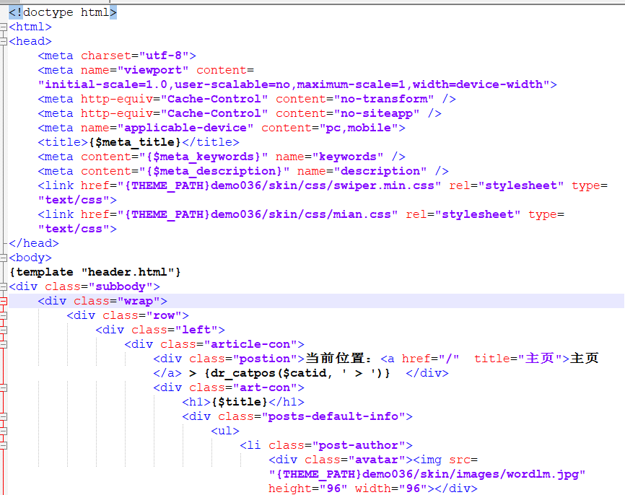Fold the div class="subbody" block
The image size is (625, 495).
[x=4, y=286]
